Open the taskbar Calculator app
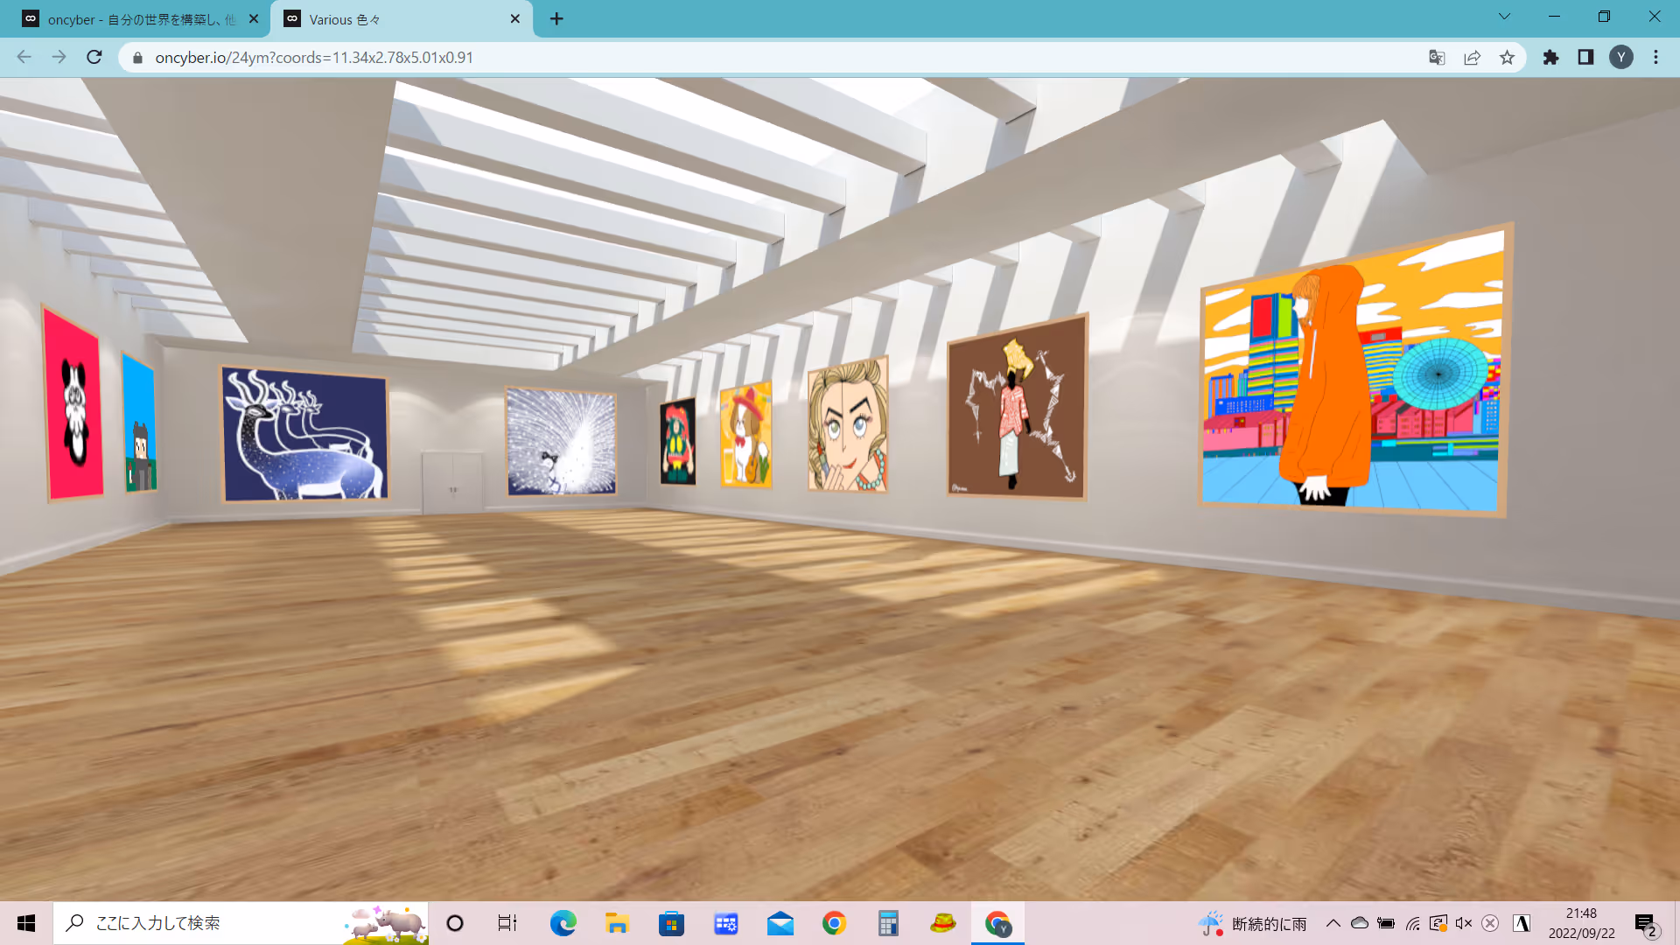1680x945 pixels. point(888,923)
